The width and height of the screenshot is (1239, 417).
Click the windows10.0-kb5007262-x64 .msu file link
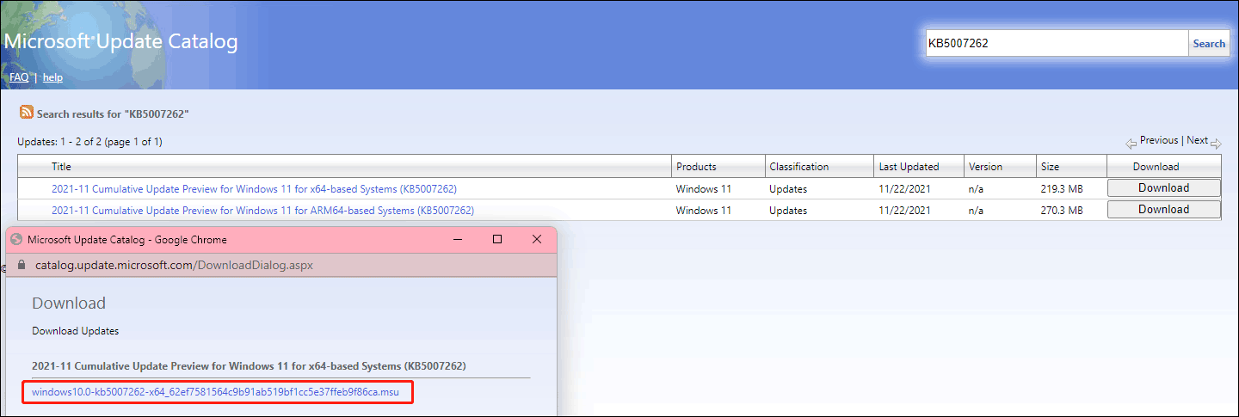tap(215, 392)
